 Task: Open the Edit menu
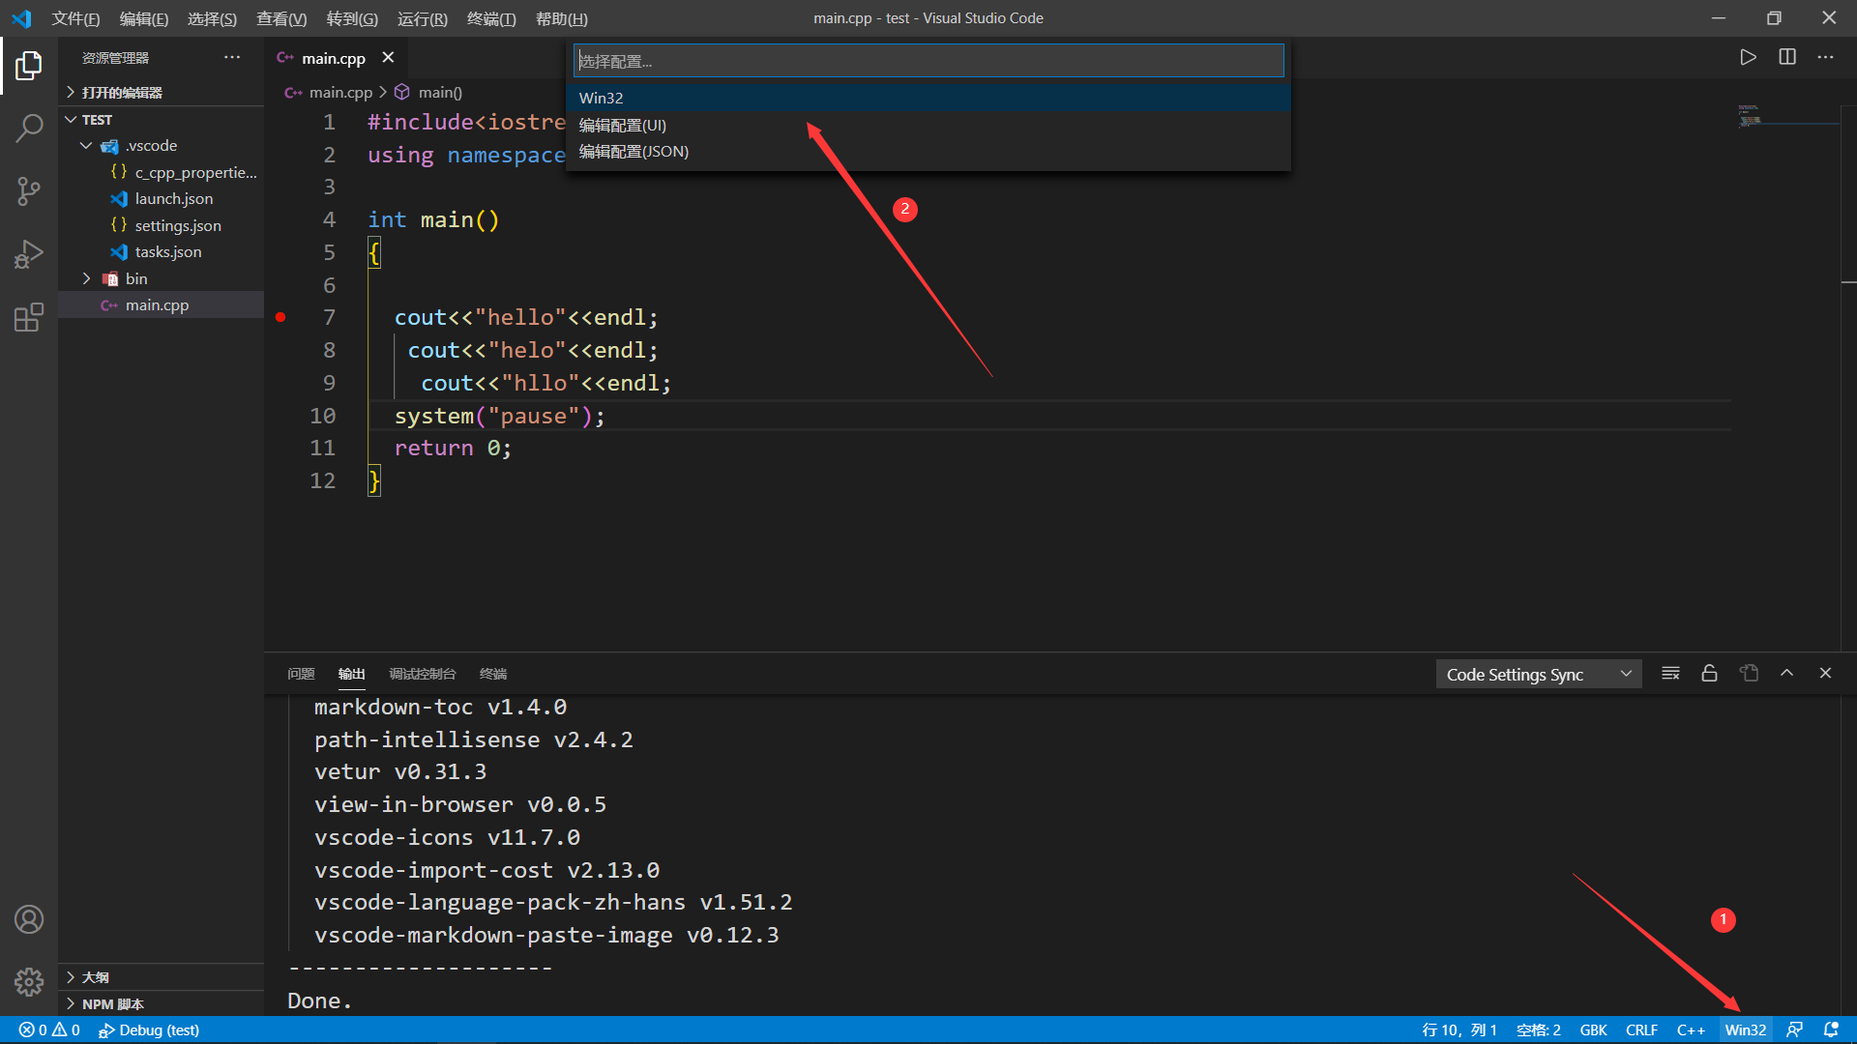point(144,18)
